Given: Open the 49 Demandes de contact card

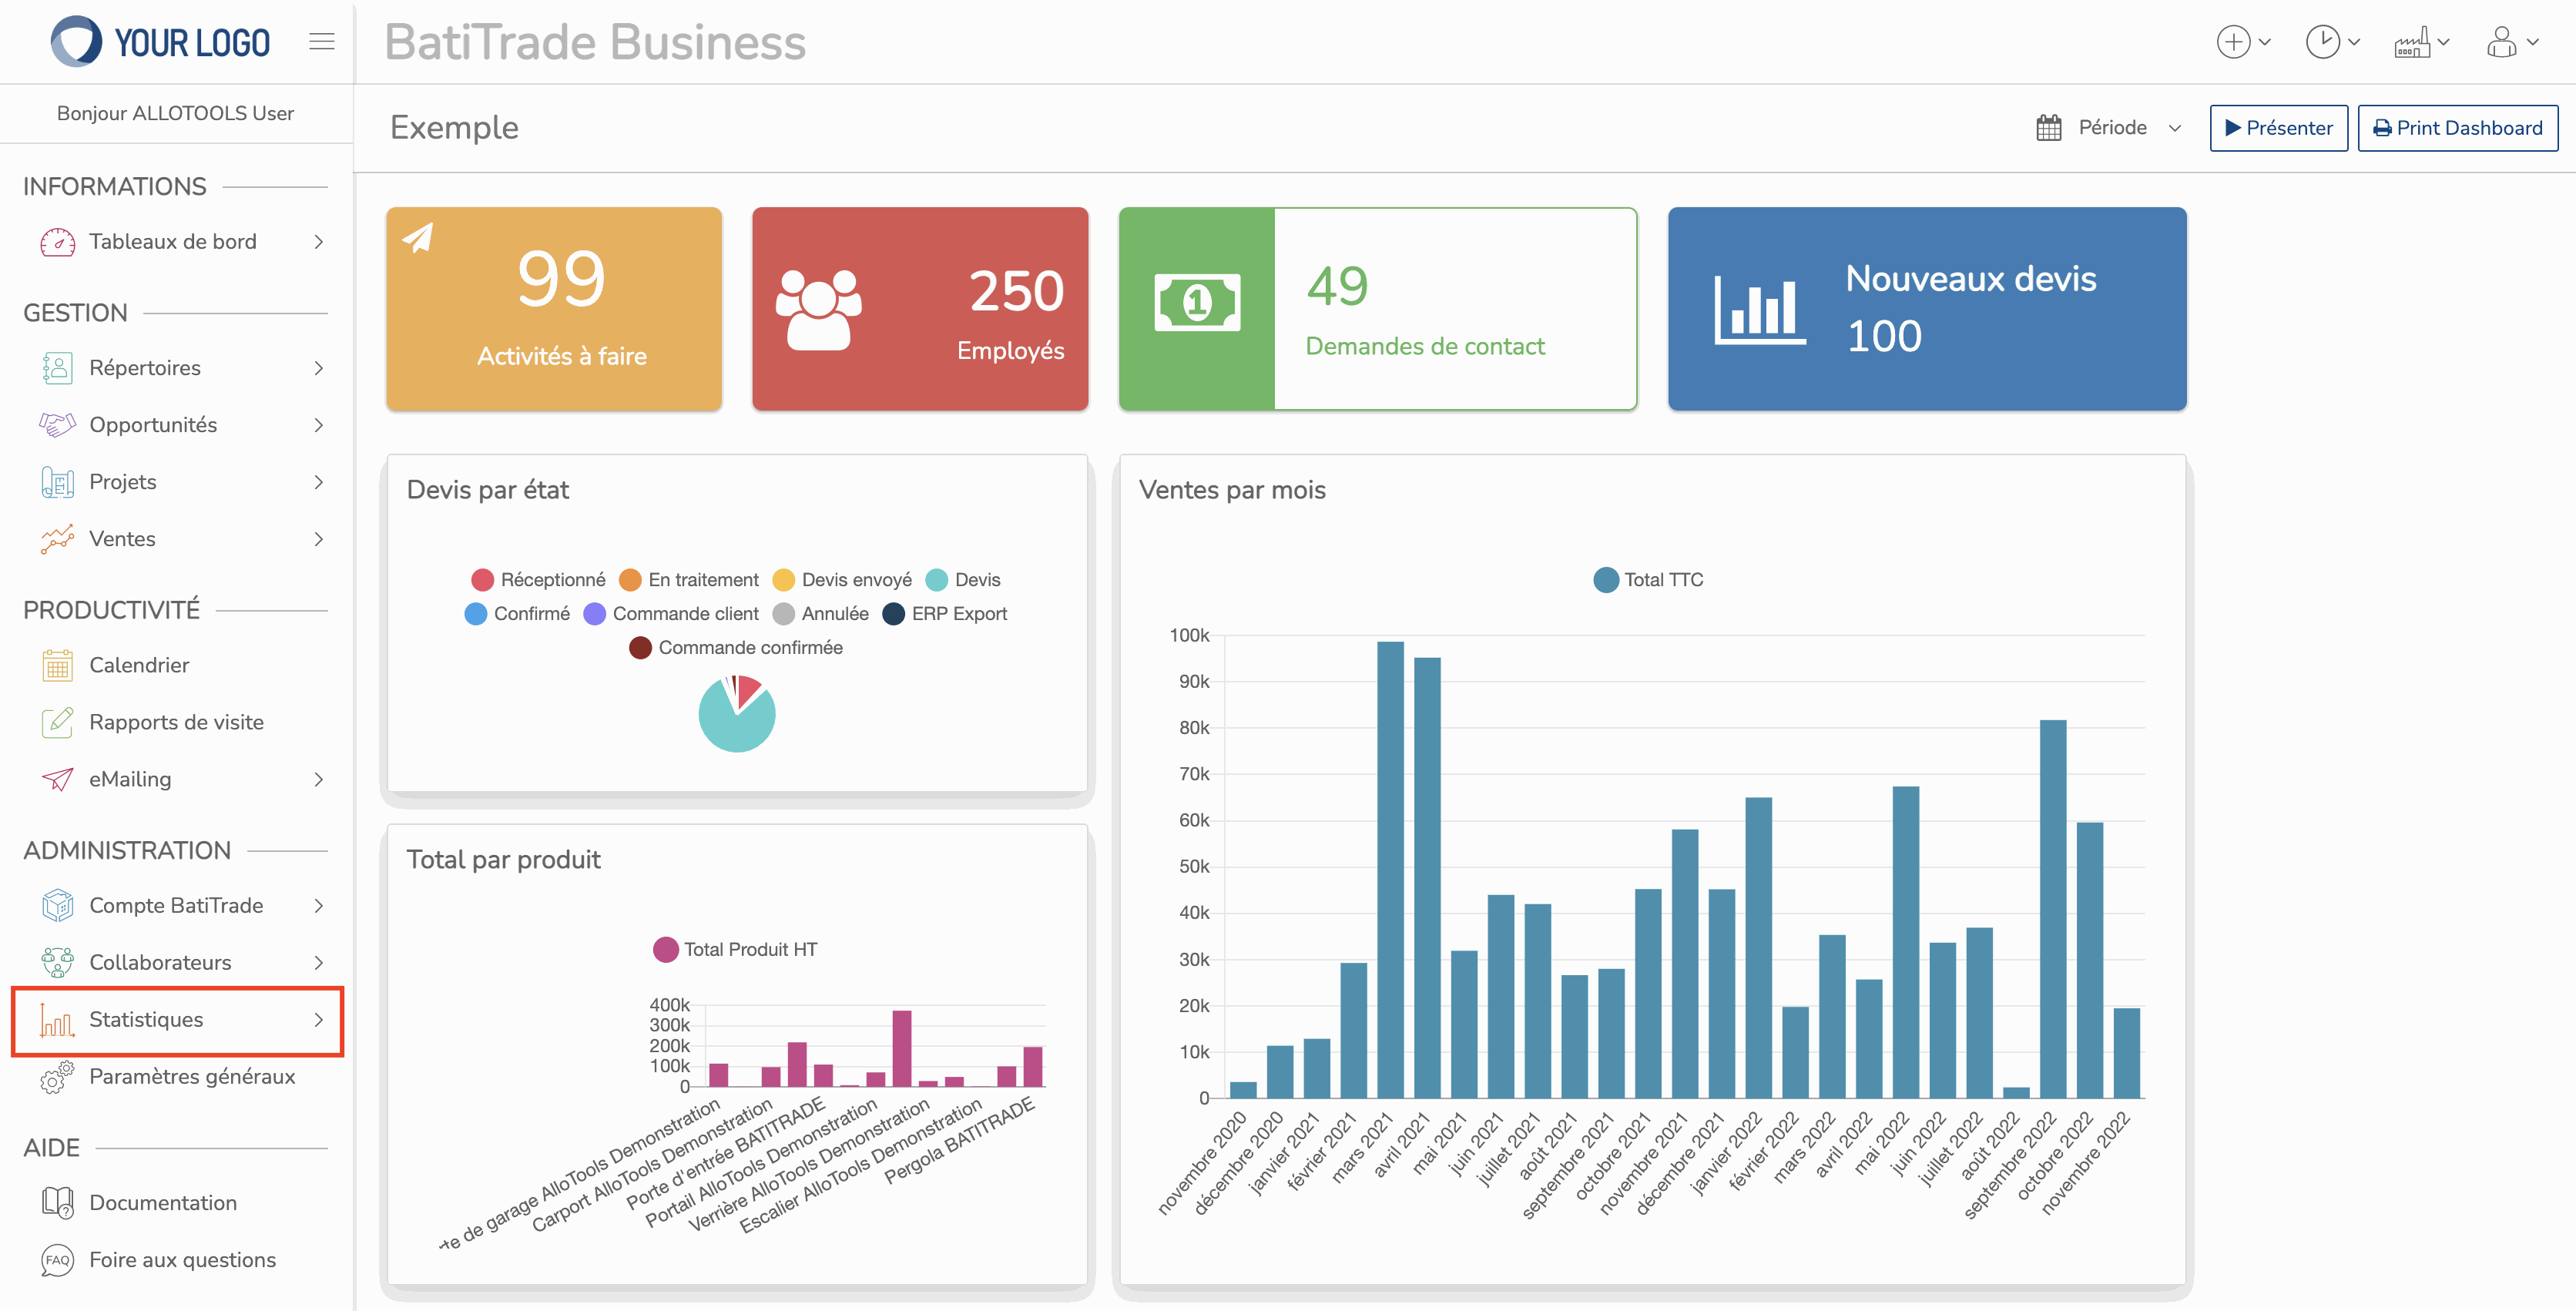Looking at the screenshot, I should [1377, 309].
